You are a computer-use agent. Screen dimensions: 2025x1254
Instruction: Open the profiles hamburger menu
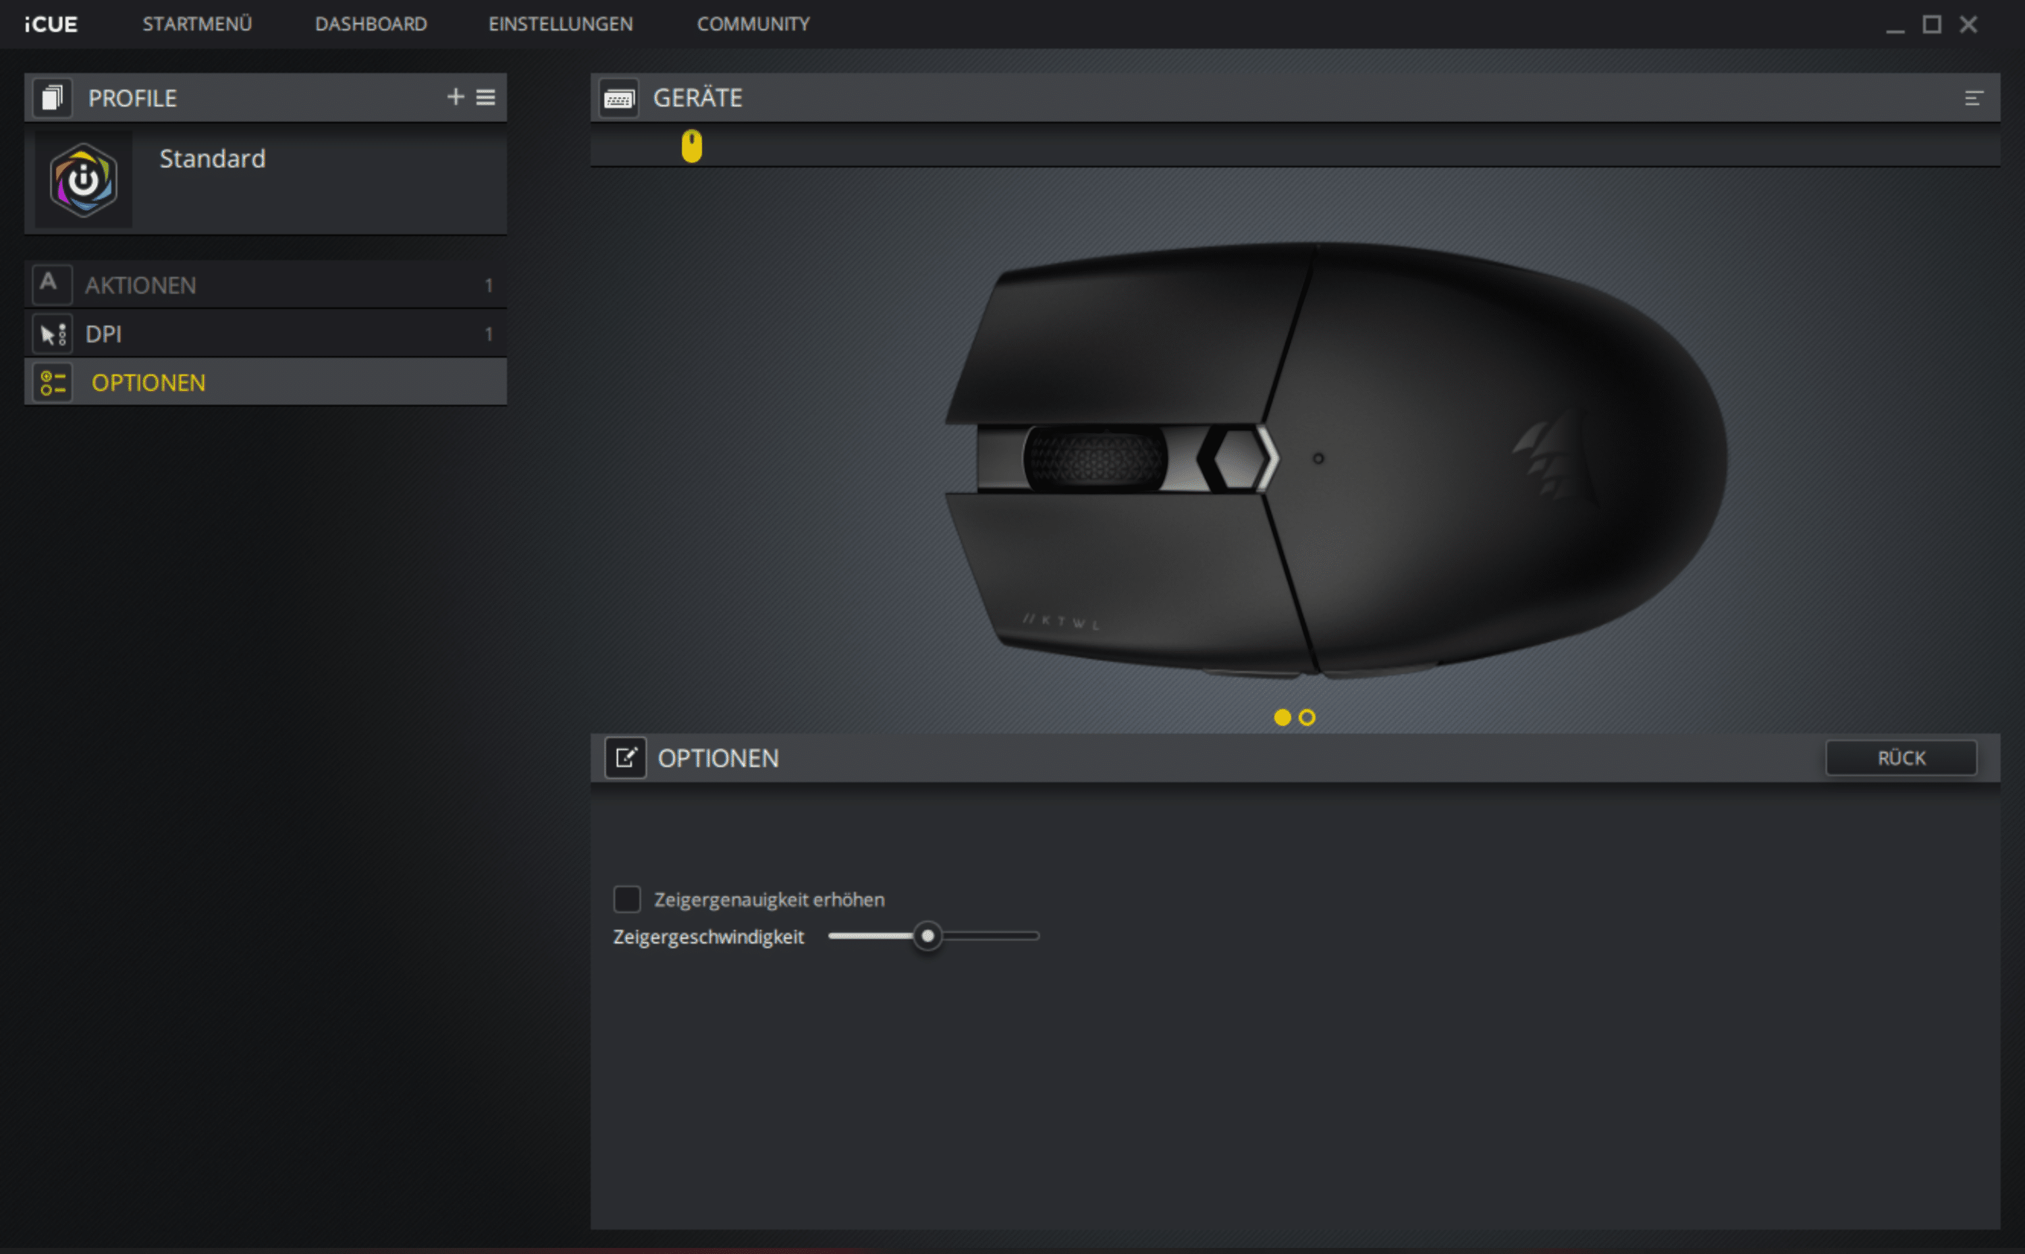[x=485, y=97]
